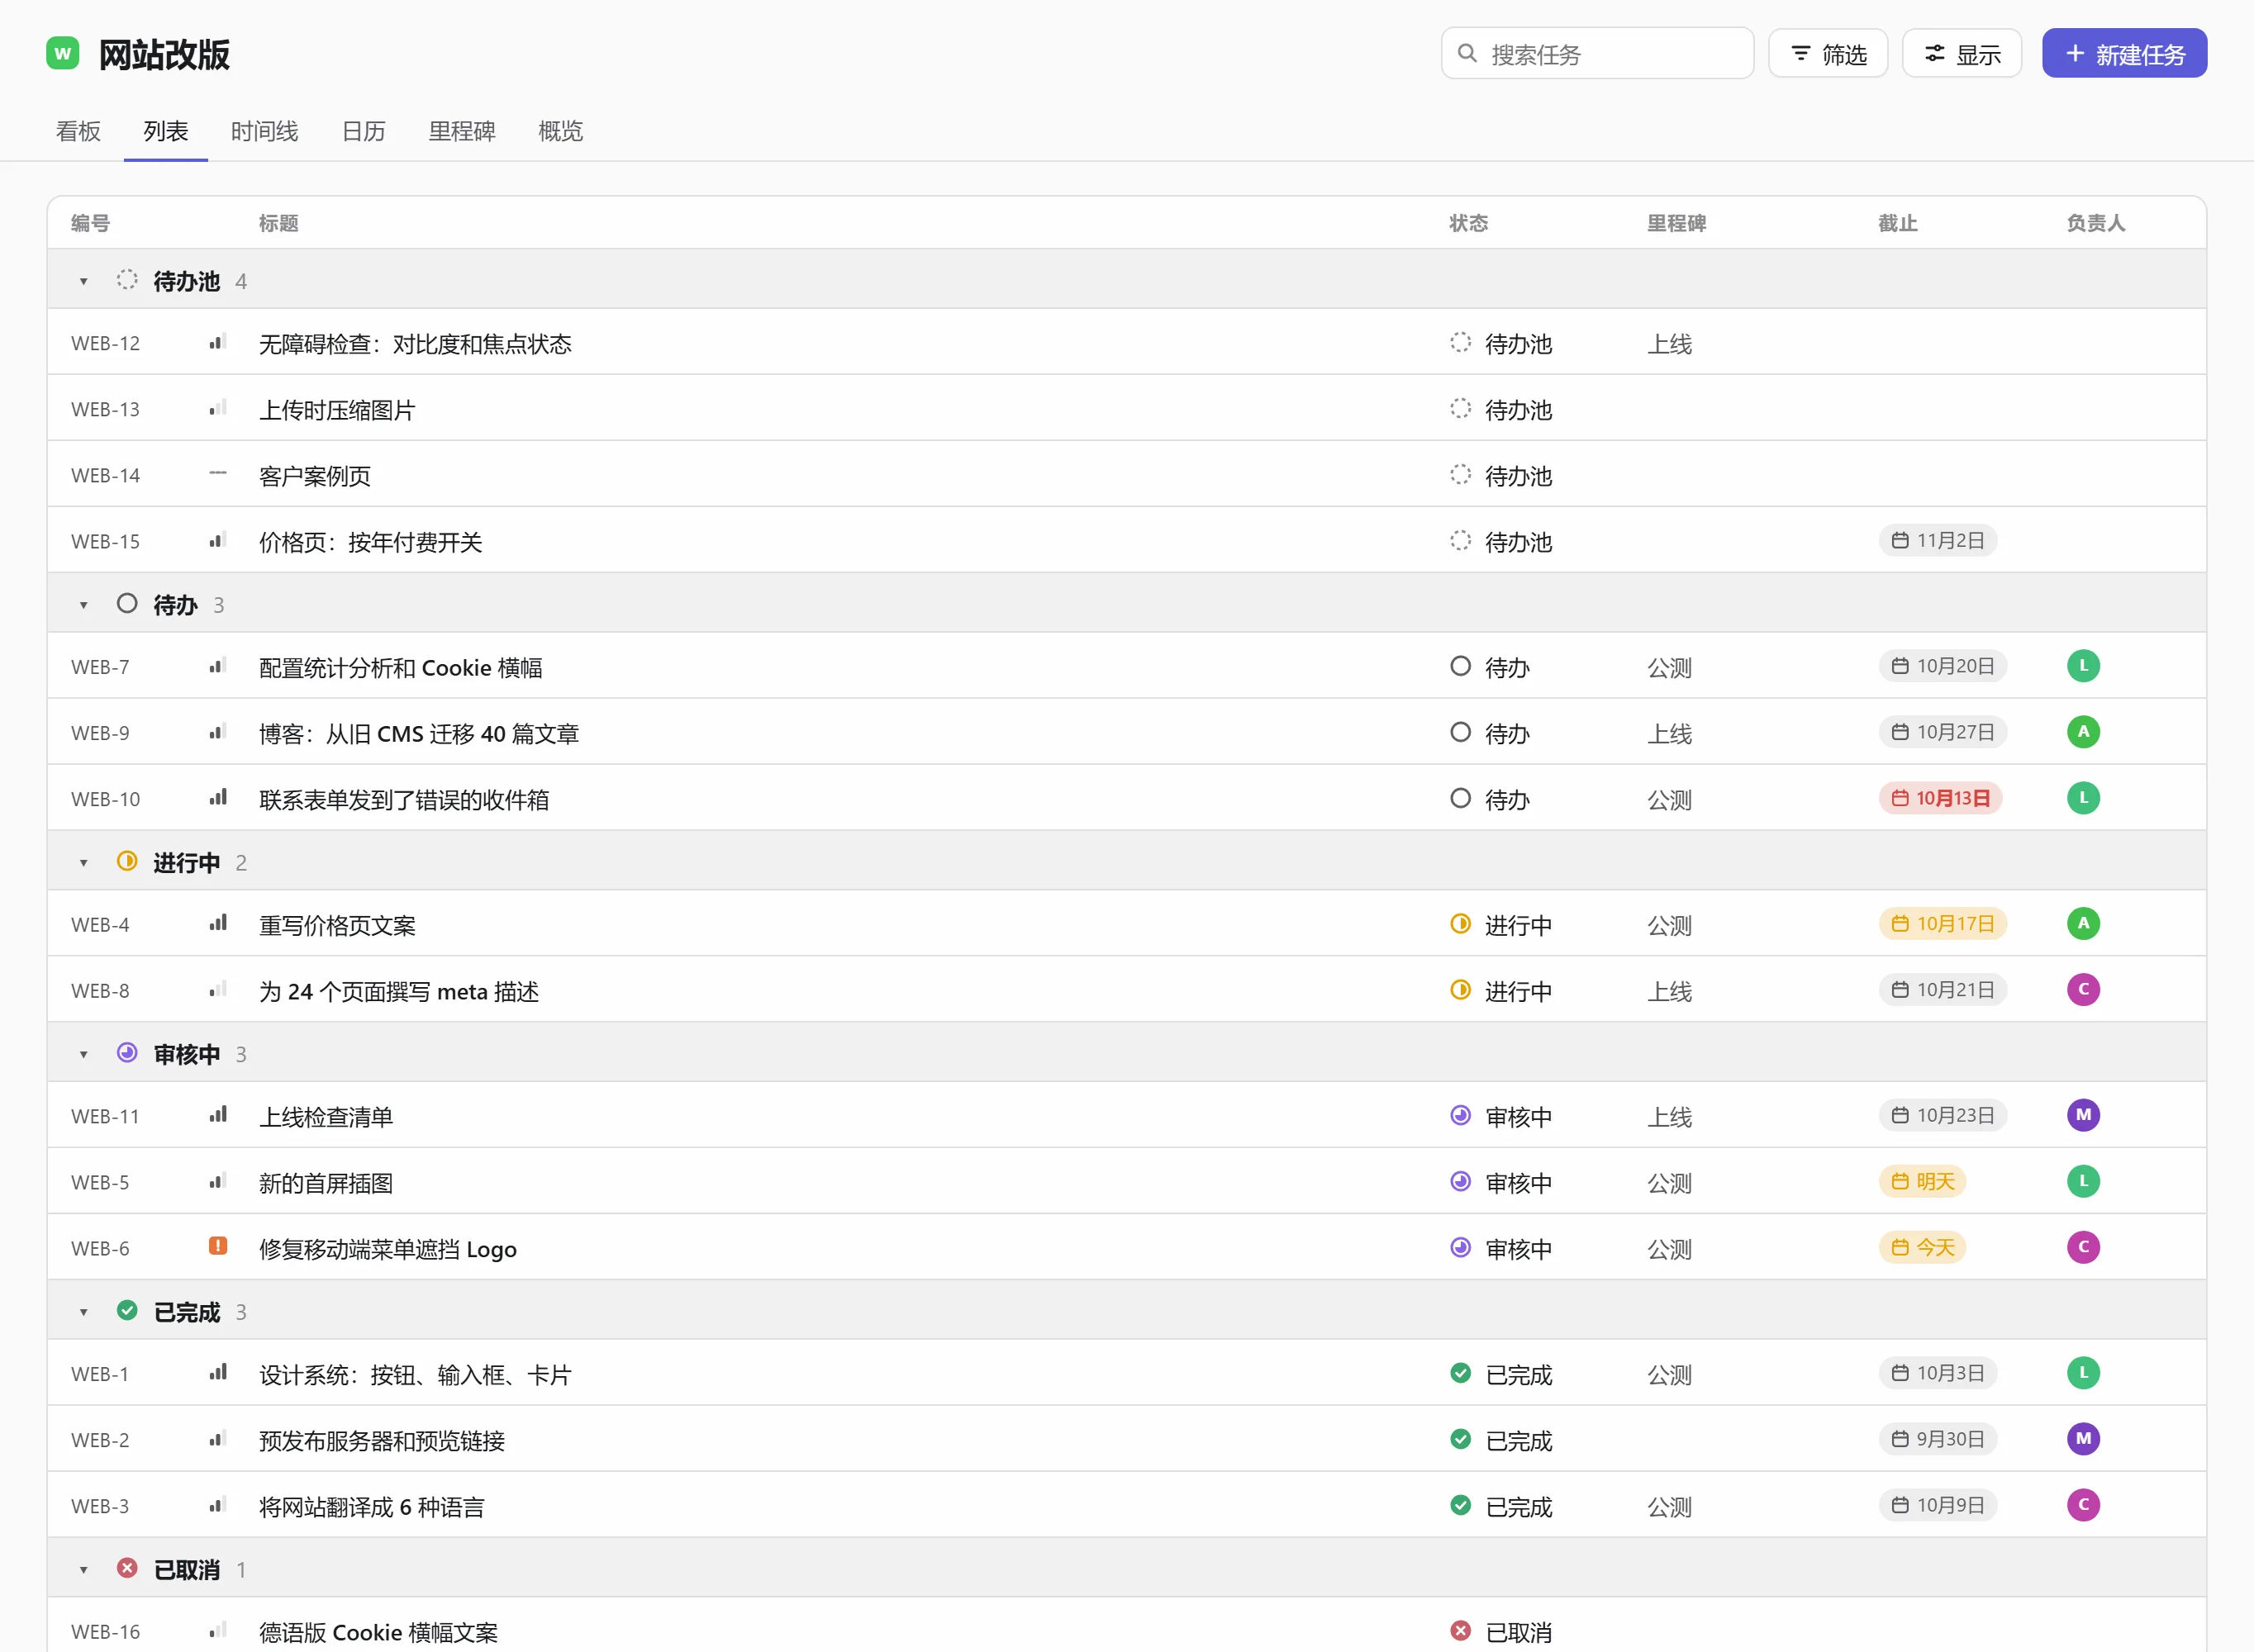The width and height of the screenshot is (2254, 1652).
Task: Click the green W project icon
Action: coord(63,53)
